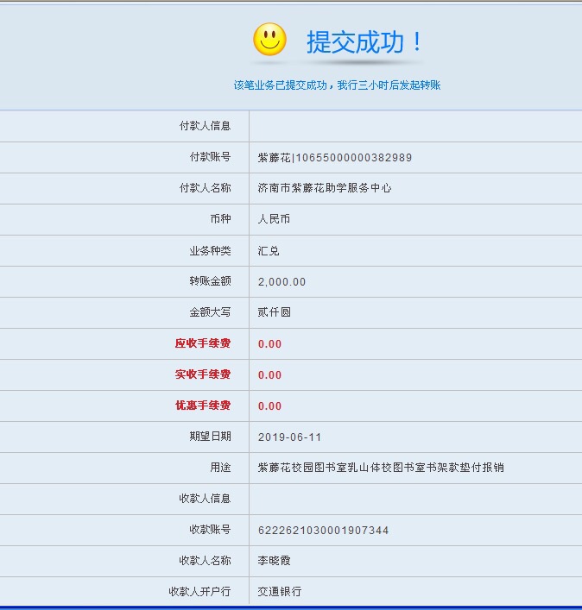The image size is (582, 610).
Task: Select the notice '该笔业务已提交成功，我行三小时后发起转账'
Action: click(337, 85)
